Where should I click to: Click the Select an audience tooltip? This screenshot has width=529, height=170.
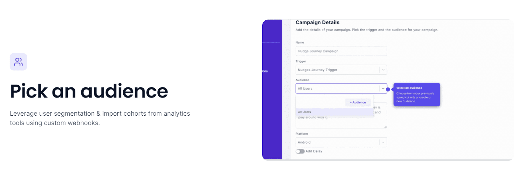tap(417, 95)
